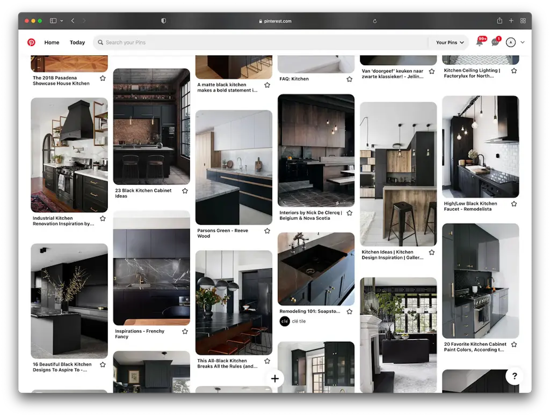Click the floating plus add button

pyautogui.click(x=275, y=378)
